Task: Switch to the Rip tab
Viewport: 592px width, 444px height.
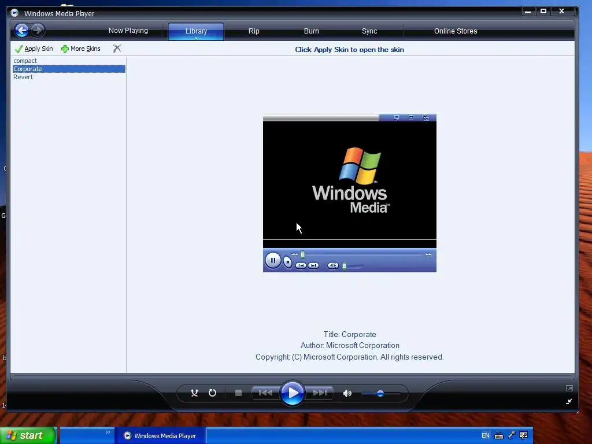Action: (254, 31)
